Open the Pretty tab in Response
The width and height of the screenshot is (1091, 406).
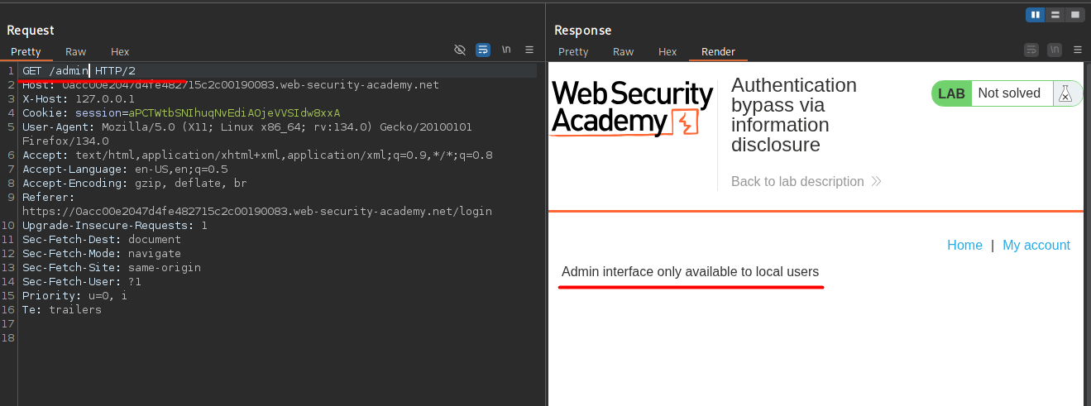click(573, 51)
